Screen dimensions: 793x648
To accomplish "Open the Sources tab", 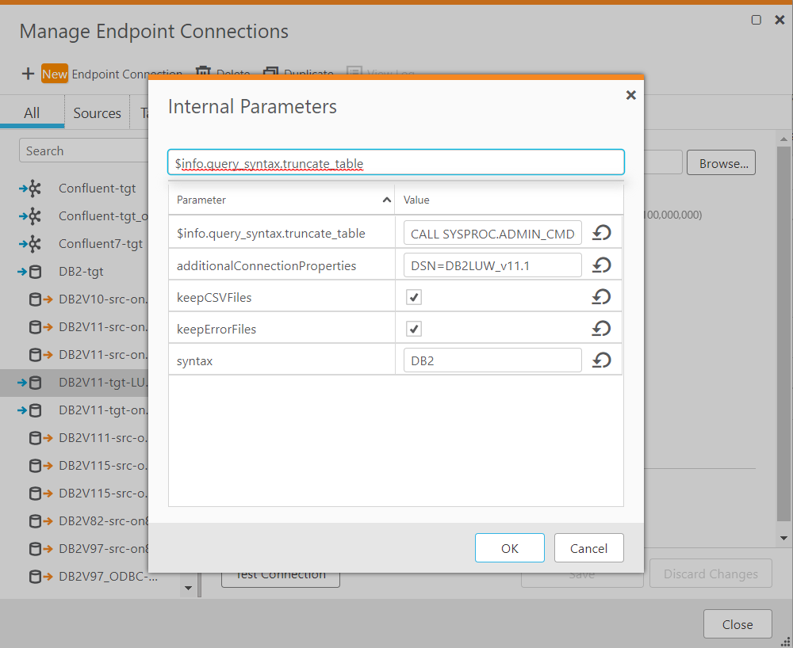I will (x=97, y=113).
